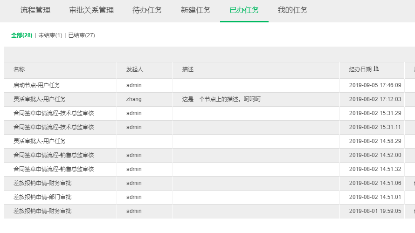The height and width of the screenshot is (233, 415).
Task: Click the 发起人 column header
Action: click(x=134, y=69)
